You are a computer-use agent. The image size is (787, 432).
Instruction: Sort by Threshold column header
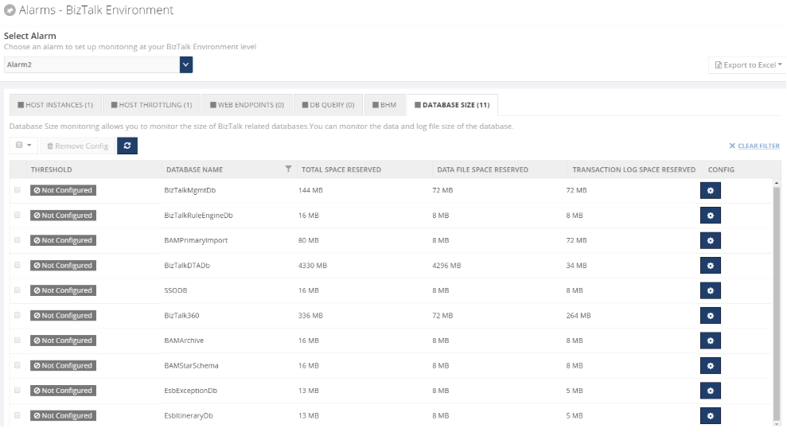51,169
